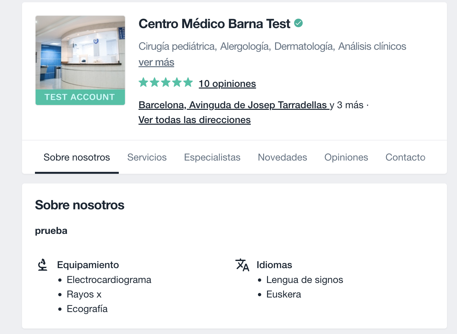This screenshot has width=457, height=334.
Task: Expand the description with ver más
Action: click(x=156, y=62)
